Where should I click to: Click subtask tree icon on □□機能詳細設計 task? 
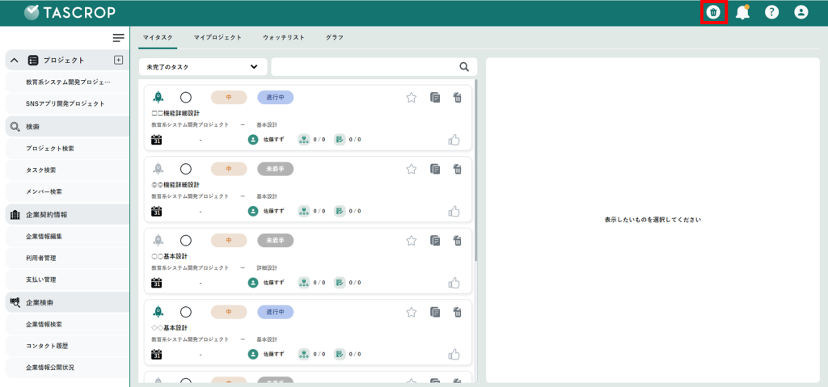tap(304, 140)
